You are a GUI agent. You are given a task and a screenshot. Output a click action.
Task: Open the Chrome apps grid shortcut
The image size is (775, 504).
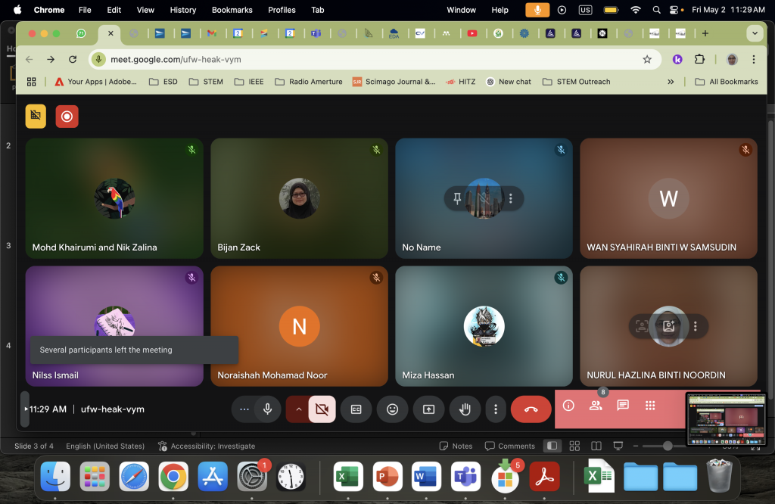(x=31, y=82)
